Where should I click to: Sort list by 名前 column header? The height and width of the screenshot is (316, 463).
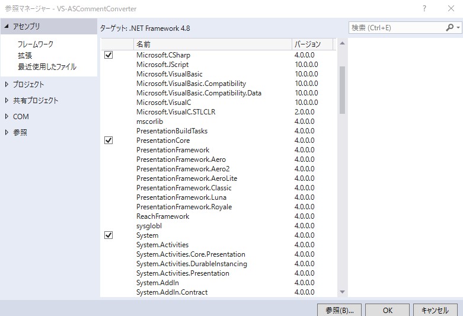pyautogui.click(x=213, y=44)
